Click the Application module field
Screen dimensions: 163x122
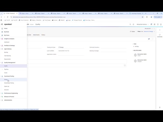click(x=71, y=54)
